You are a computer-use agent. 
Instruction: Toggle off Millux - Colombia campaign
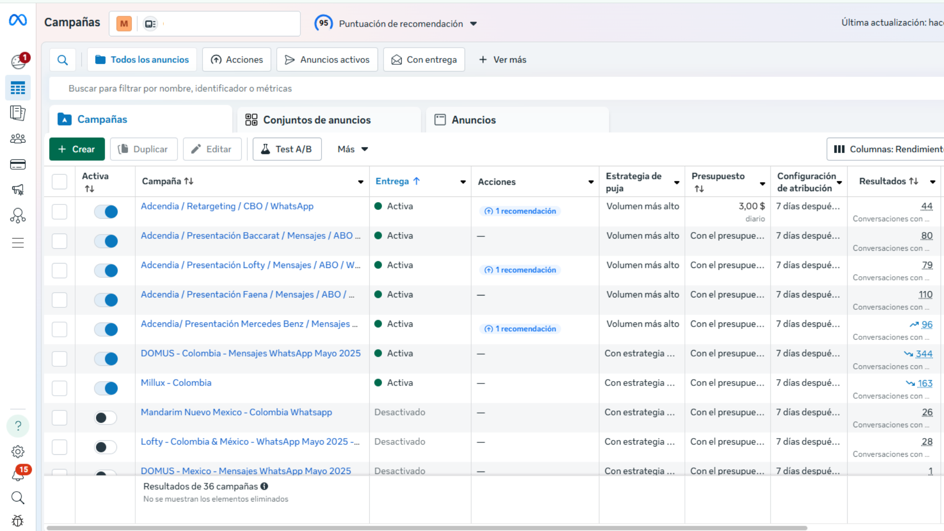(106, 388)
